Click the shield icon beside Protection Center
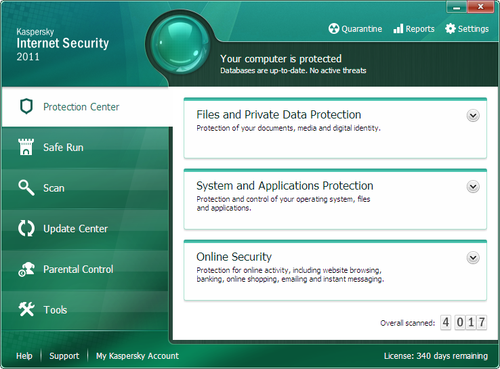Screen dimensions: 500x369 [x=26, y=107]
